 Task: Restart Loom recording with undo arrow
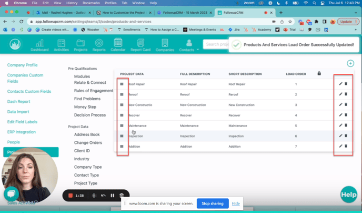point(103,196)
